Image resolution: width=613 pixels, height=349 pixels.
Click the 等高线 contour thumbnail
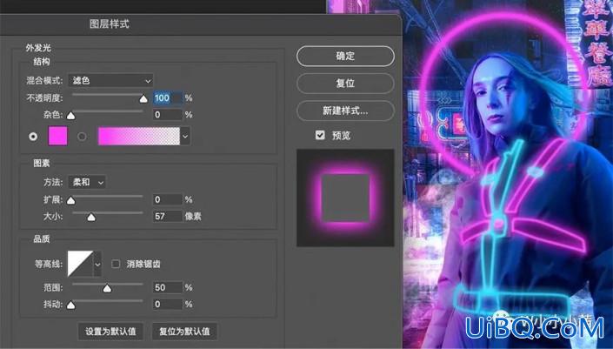pyautogui.click(x=81, y=264)
